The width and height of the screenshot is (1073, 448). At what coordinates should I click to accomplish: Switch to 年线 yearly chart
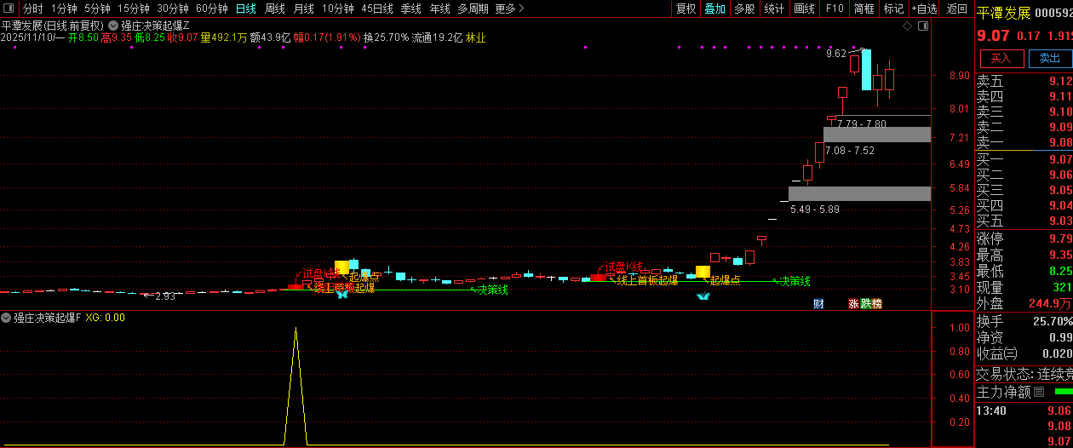pyautogui.click(x=439, y=9)
